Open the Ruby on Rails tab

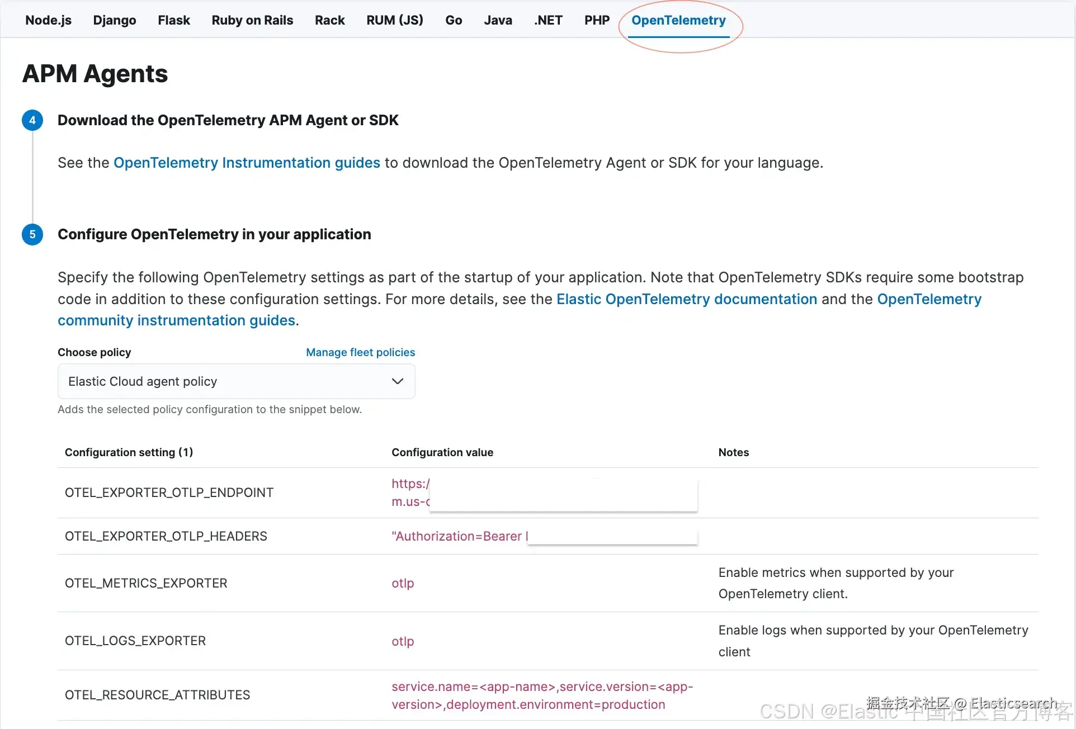(252, 20)
